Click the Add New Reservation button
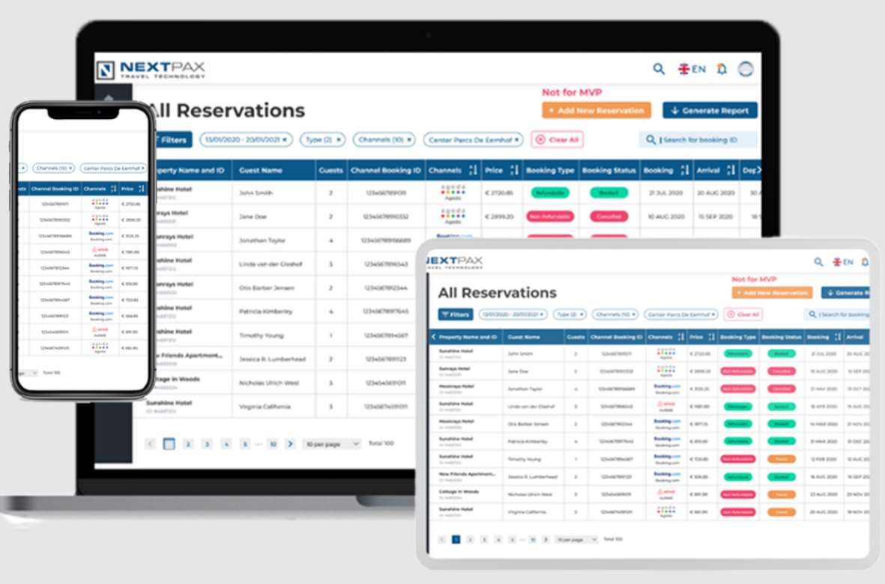Screen dimensions: 885x584 click(596, 110)
